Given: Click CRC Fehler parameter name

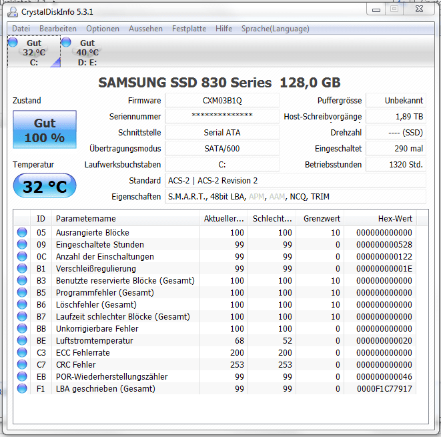Looking at the screenshot, I should tap(75, 365).
